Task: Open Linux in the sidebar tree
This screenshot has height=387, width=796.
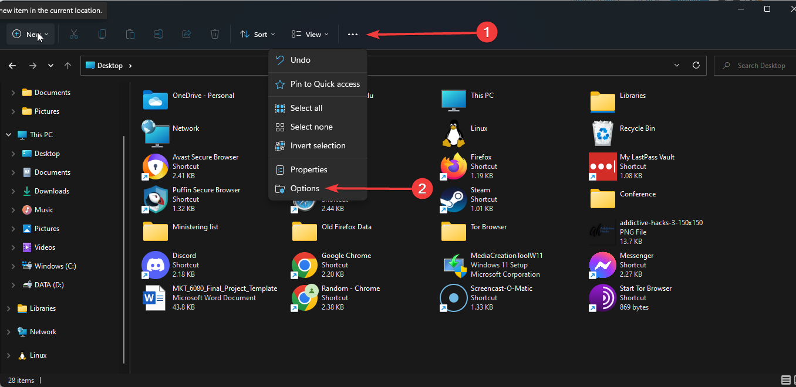Action: [x=33, y=355]
